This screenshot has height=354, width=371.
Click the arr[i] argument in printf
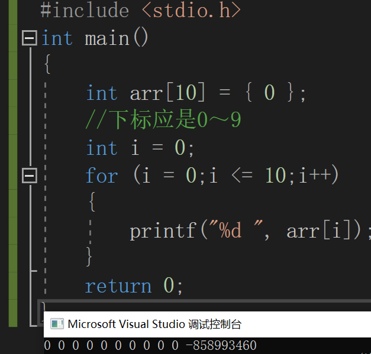click(x=319, y=230)
